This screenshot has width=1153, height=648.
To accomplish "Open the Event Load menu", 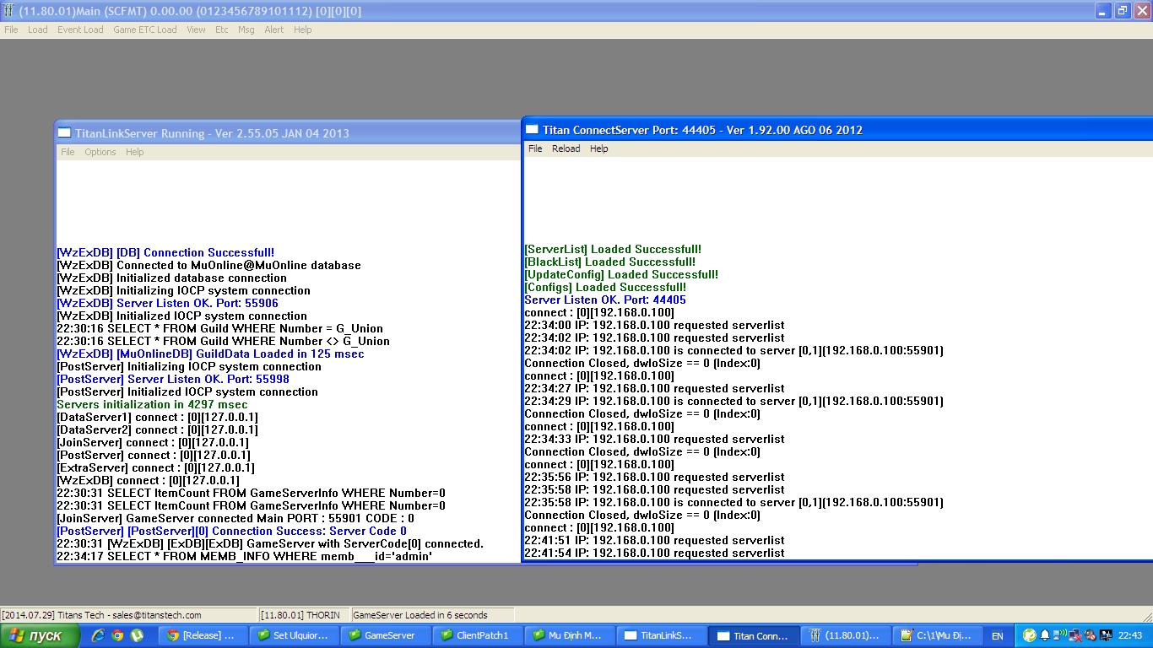I will tap(80, 30).
